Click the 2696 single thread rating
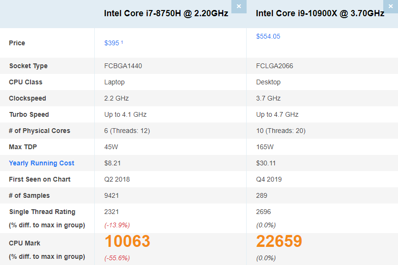398x265 pixels. 263,212
